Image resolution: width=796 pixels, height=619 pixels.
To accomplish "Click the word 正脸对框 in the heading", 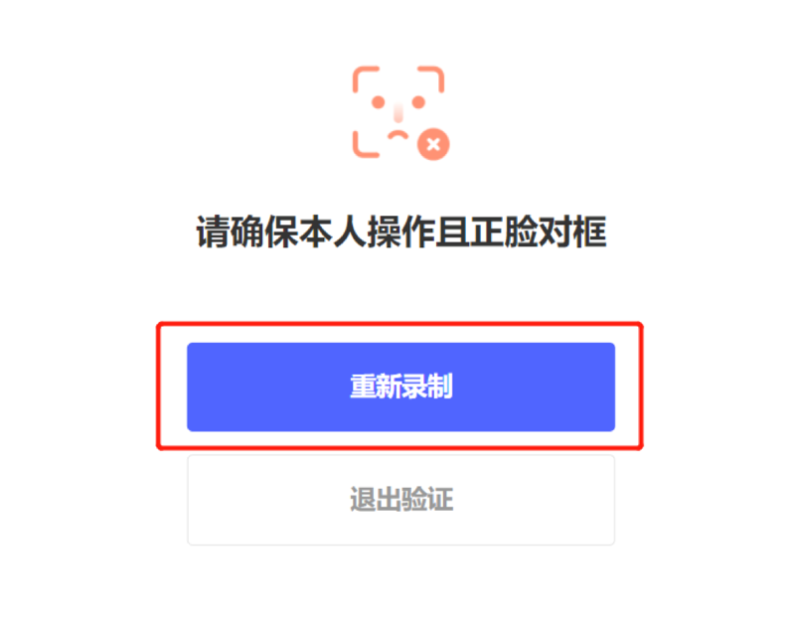I will 538,232.
